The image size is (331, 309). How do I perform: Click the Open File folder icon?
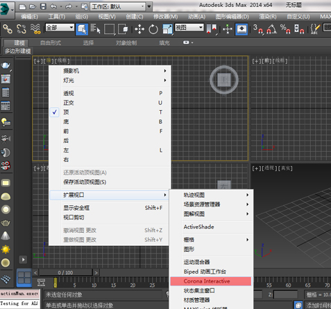pyautogui.click(x=33, y=7)
